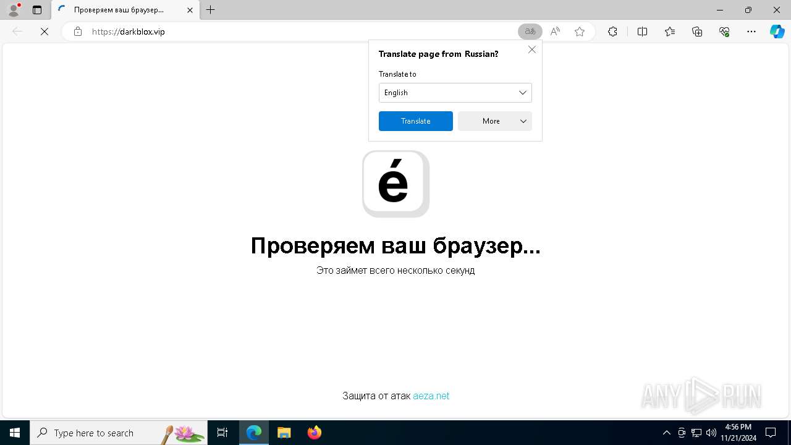Start Read aloud from address bar
791x445 pixels.
(x=555, y=32)
